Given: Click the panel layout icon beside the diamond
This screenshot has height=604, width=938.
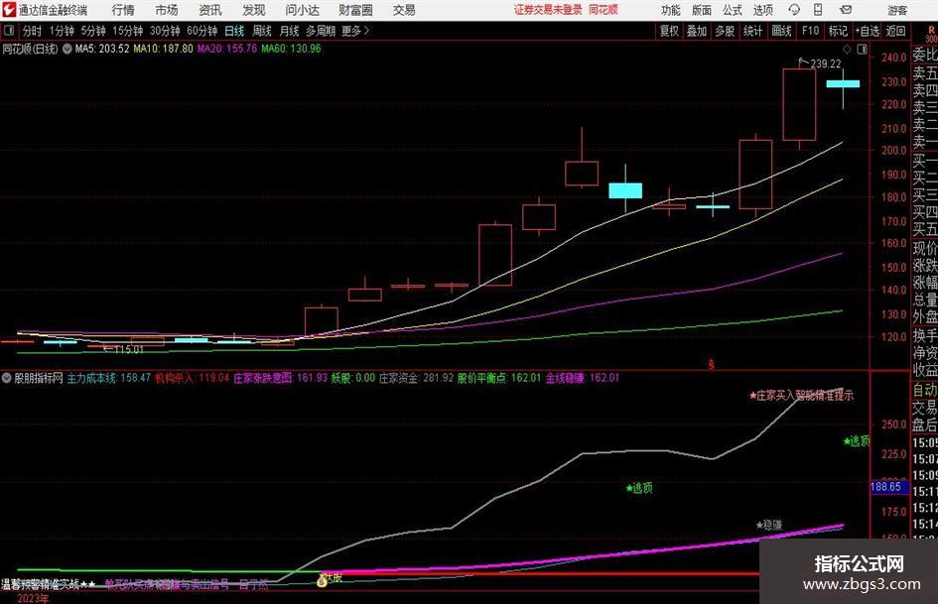Looking at the screenshot, I should pos(862,49).
